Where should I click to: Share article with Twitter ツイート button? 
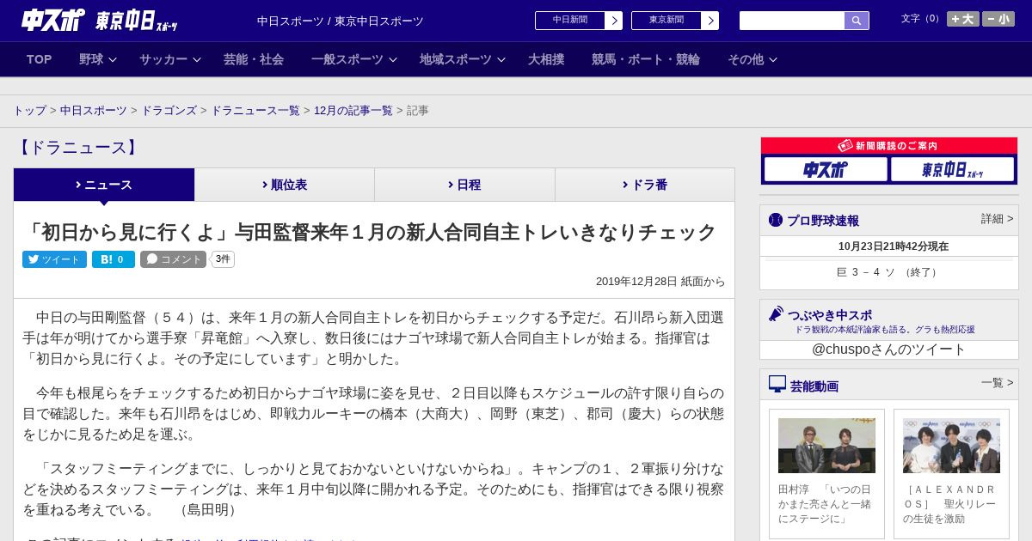(54, 259)
